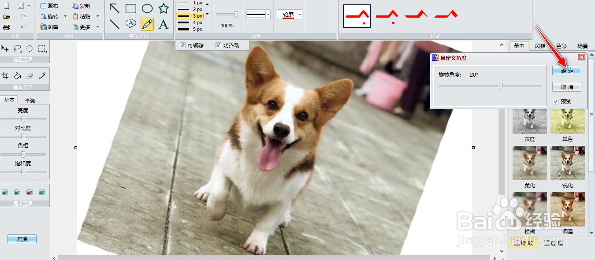Select the eraser tool
The width and height of the screenshot is (595, 260).
(x=30, y=76)
